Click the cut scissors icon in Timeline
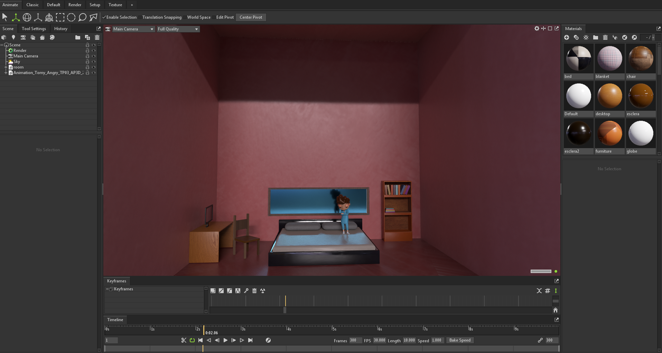 [x=184, y=340]
